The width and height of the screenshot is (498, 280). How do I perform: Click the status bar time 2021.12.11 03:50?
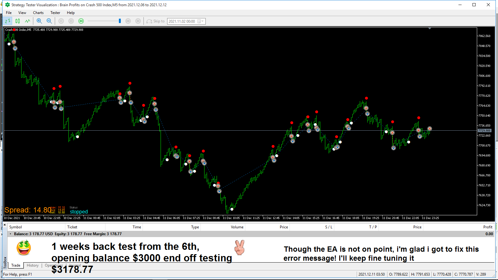click(372, 274)
